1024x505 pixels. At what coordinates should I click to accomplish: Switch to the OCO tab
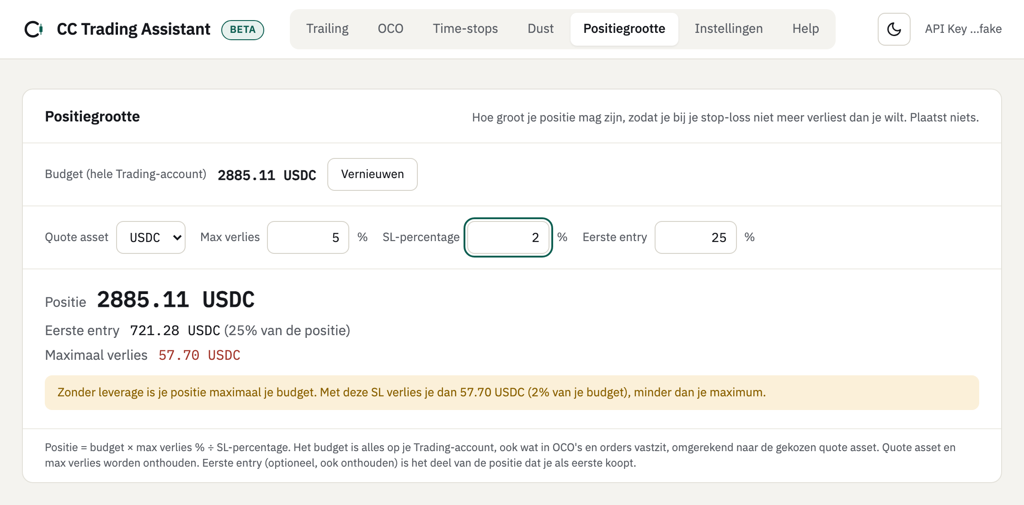coord(390,29)
